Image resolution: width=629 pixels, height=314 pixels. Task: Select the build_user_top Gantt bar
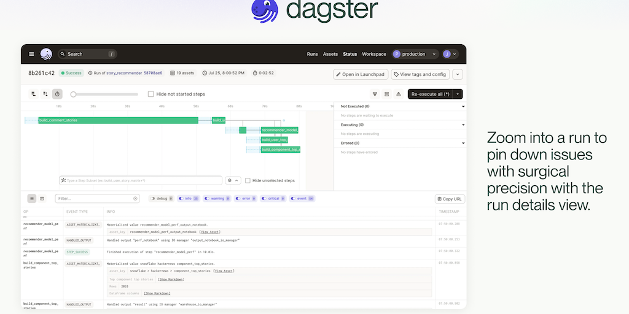pos(275,140)
